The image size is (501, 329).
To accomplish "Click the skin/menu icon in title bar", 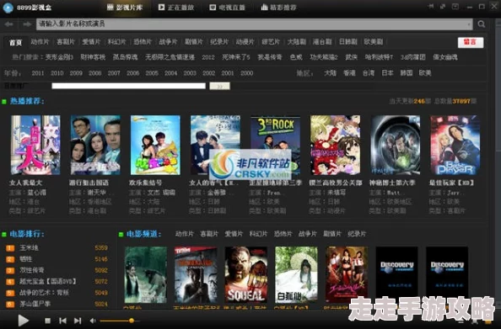I will (455, 7).
